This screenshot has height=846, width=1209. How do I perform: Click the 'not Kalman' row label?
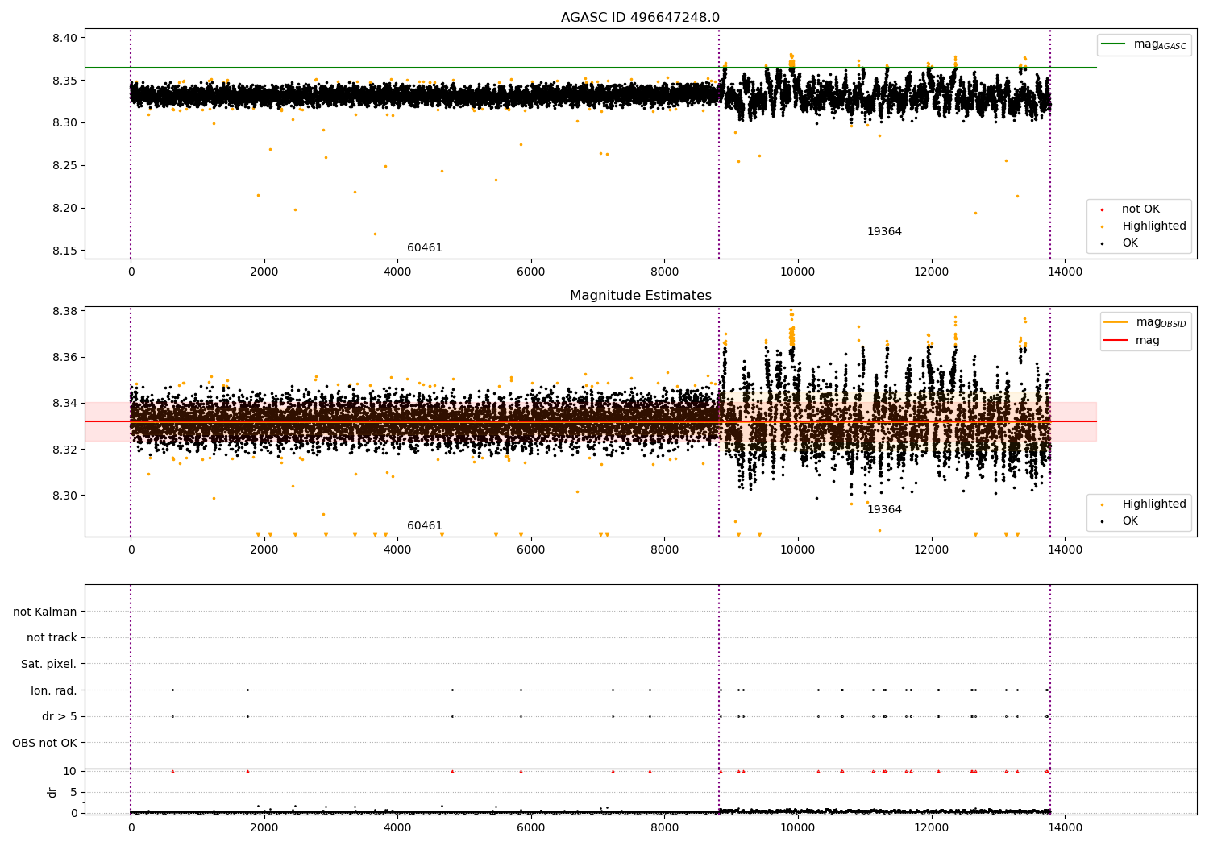[x=45, y=612]
